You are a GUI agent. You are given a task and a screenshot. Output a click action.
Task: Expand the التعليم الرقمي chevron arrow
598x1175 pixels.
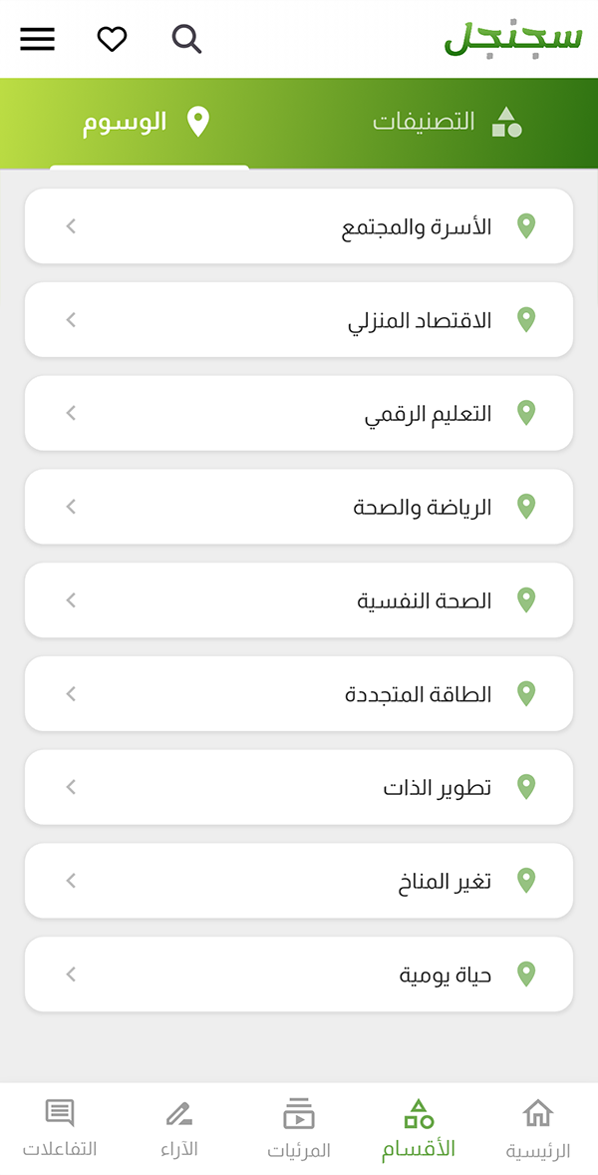71,413
